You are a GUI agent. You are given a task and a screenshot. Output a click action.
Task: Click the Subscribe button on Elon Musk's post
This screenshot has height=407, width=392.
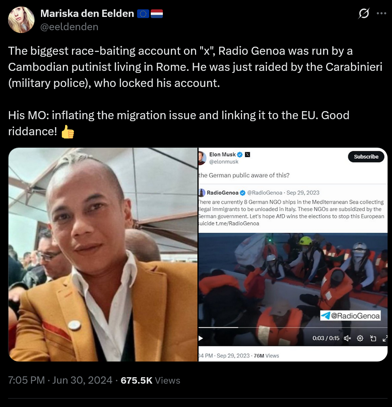coord(366,157)
